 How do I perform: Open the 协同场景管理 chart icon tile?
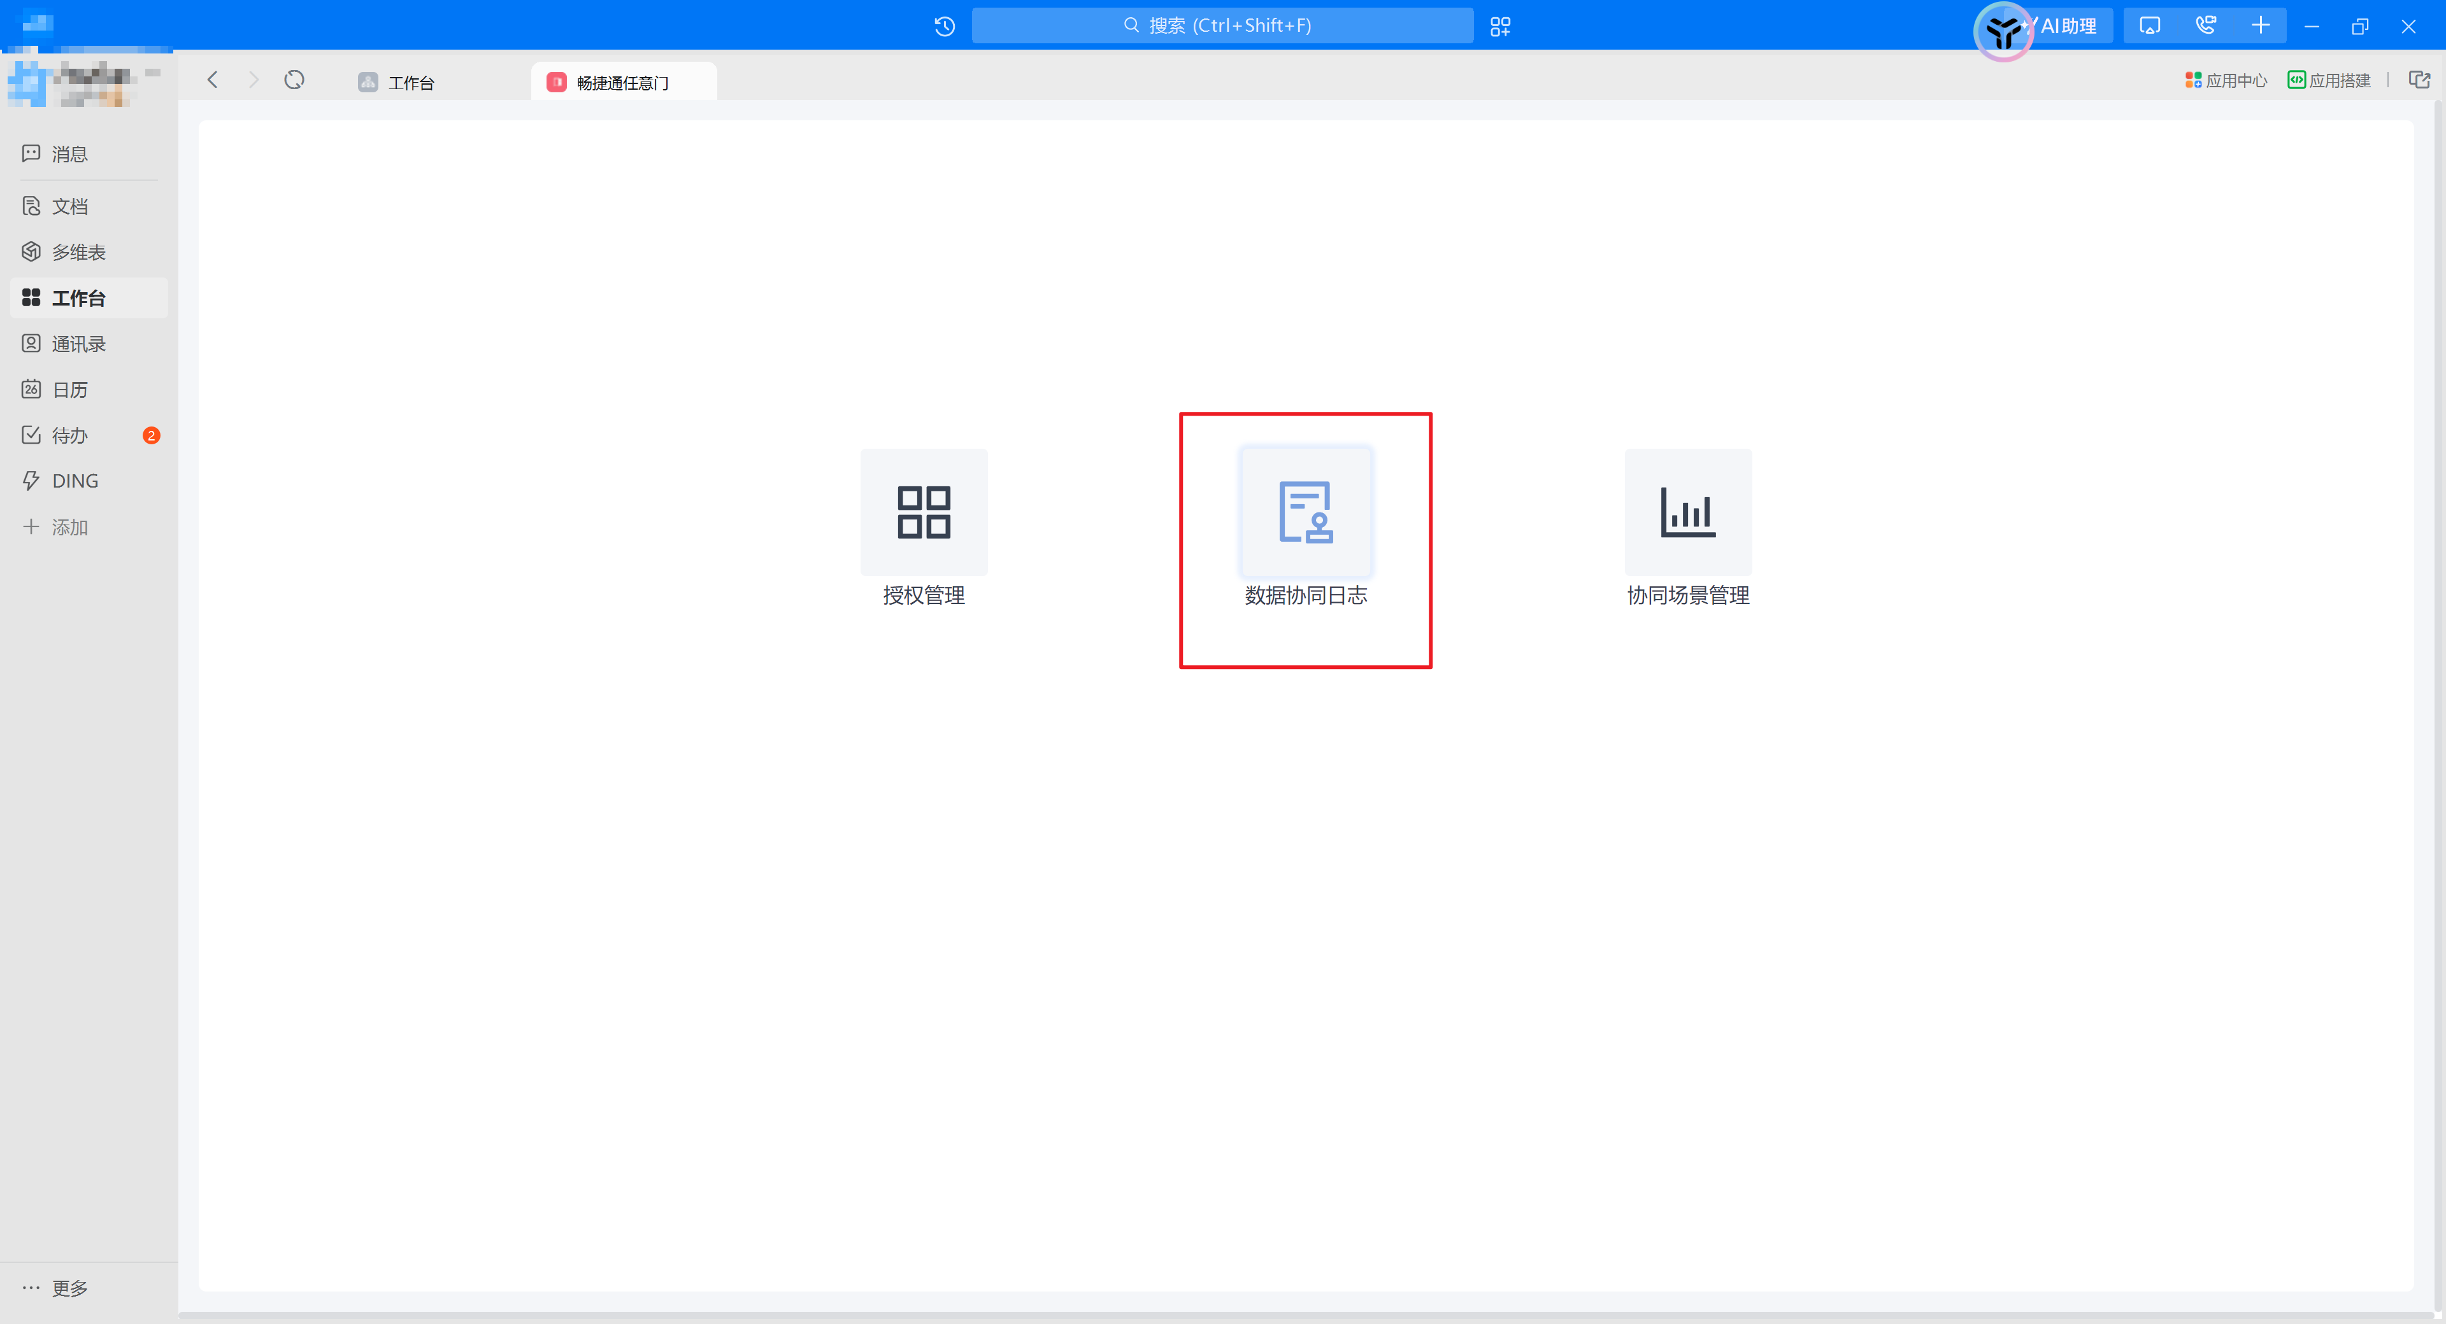coord(1687,512)
